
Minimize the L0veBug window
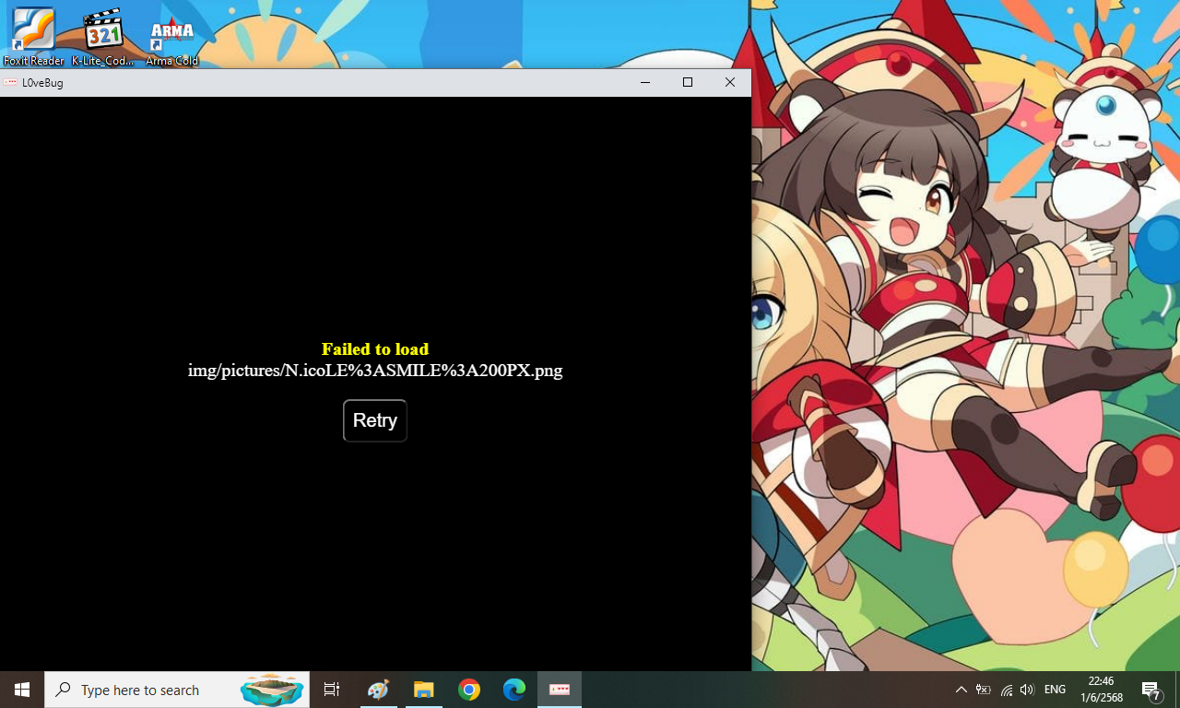point(645,82)
